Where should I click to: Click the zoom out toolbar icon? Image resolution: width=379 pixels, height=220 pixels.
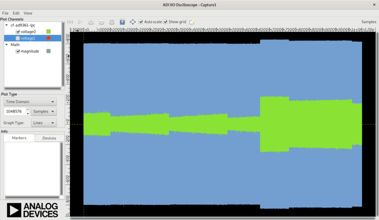(102, 22)
